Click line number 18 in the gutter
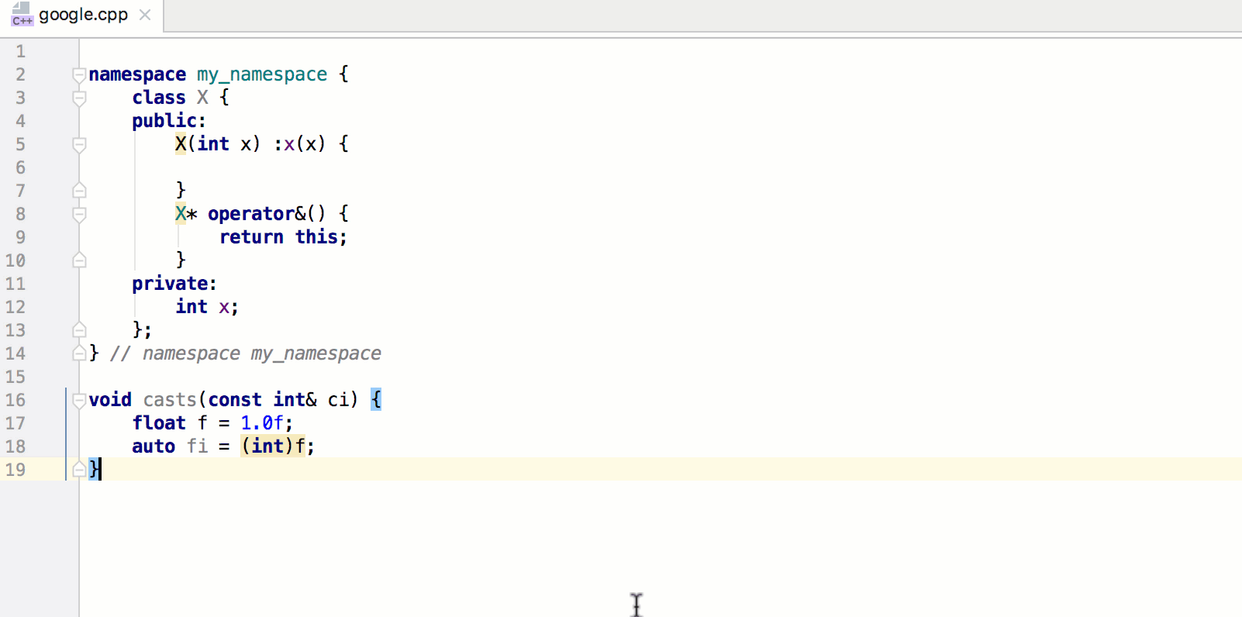Screen dimensions: 1242x617 click(16, 446)
